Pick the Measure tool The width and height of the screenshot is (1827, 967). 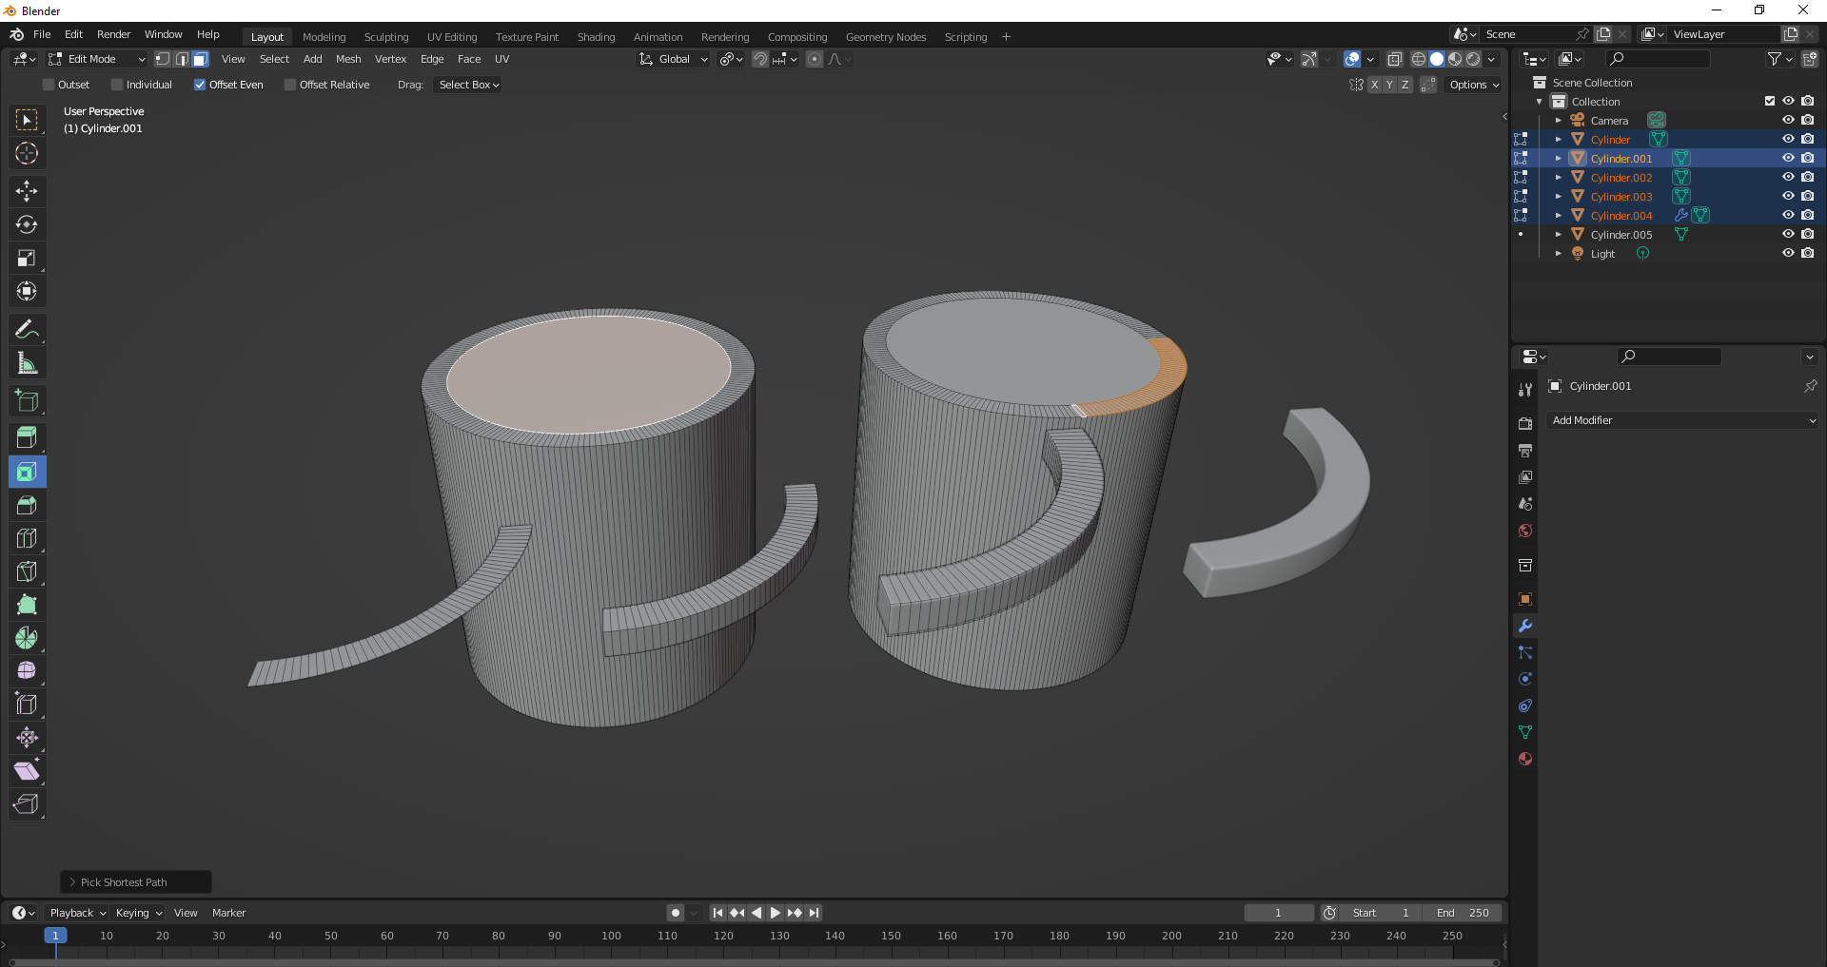coord(27,363)
